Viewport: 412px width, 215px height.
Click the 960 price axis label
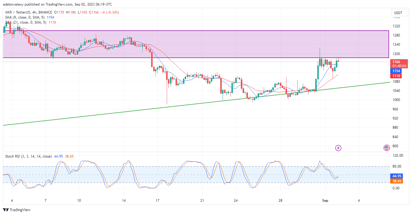(x=395, y=109)
